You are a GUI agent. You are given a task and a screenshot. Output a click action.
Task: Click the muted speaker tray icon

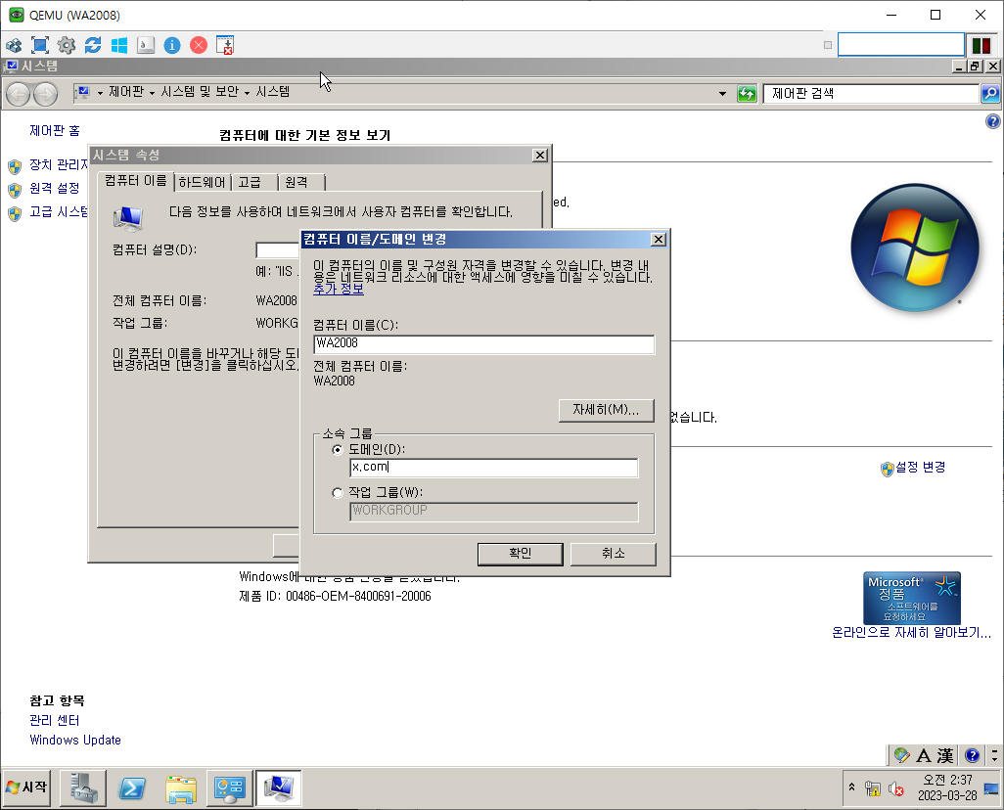pos(895,788)
